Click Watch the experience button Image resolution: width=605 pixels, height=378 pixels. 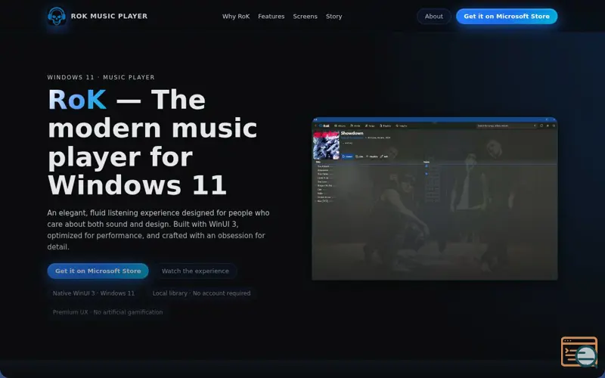[195, 271]
